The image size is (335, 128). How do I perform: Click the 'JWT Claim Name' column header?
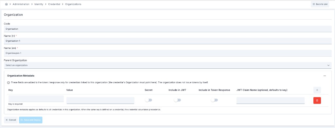[262, 90]
